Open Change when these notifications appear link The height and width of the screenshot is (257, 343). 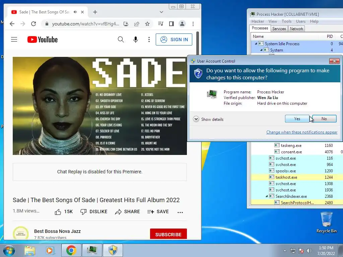coord(302,132)
